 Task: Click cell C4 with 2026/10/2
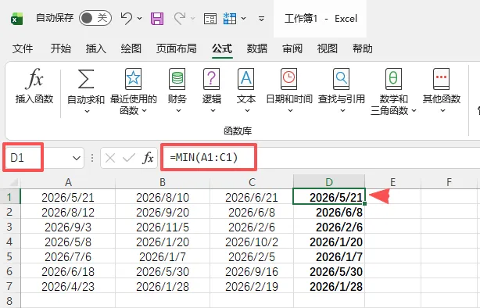252,242
